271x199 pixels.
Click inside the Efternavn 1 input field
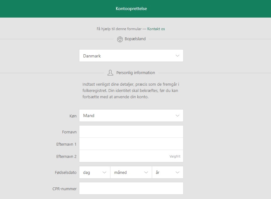tap(131, 143)
